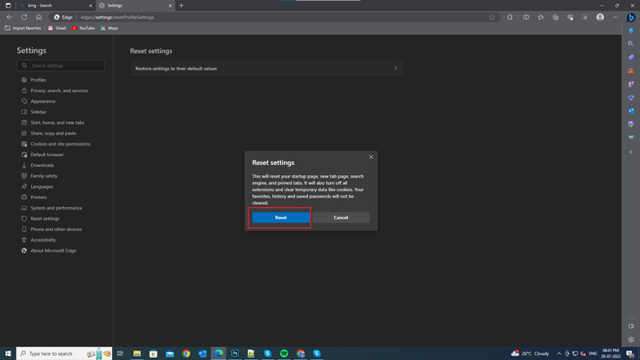Open Downloads settings
The height and width of the screenshot is (360, 640).
pyautogui.click(x=42, y=166)
